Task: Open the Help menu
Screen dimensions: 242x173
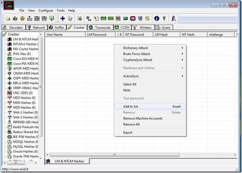Action: tap(71, 10)
